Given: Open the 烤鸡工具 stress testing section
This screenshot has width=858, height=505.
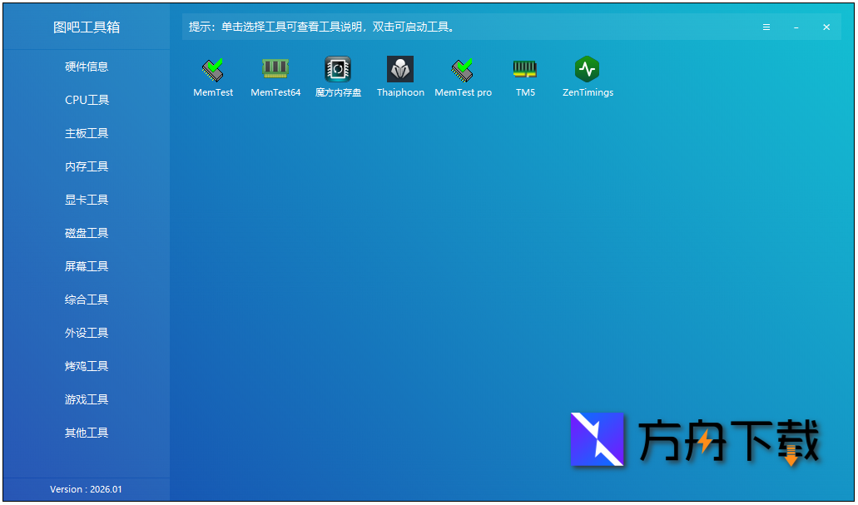Looking at the screenshot, I should [x=86, y=366].
